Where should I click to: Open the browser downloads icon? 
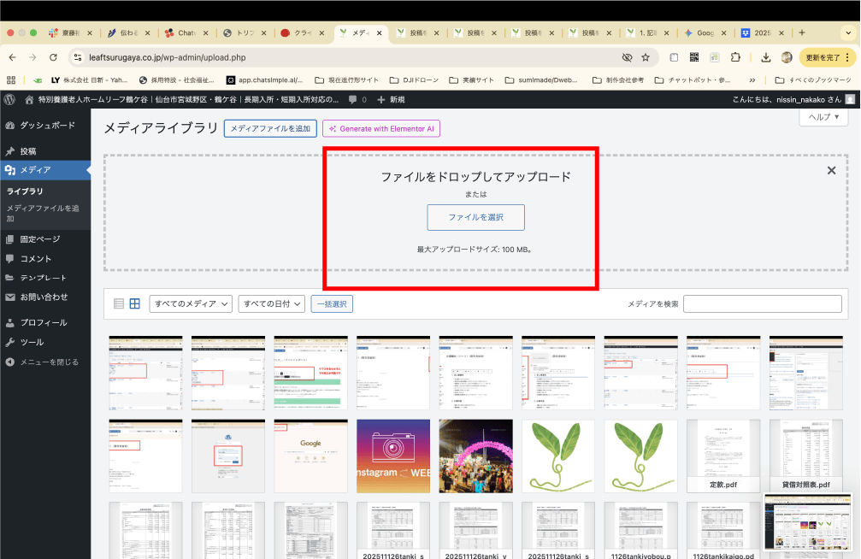point(765,57)
